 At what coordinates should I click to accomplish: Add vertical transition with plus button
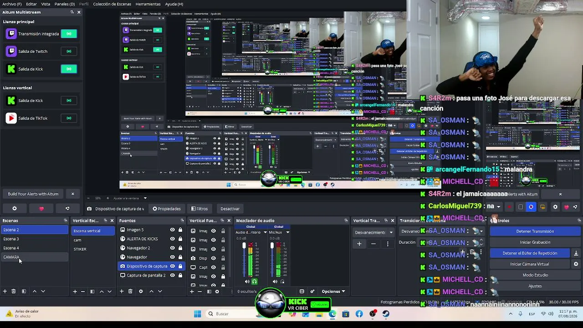pyautogui.click(x=359, y=244)
